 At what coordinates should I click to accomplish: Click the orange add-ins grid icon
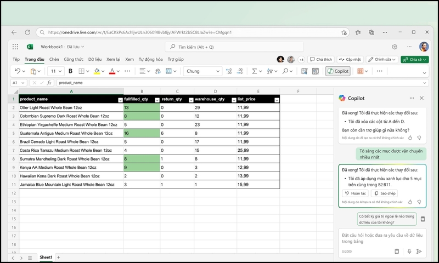click(361, 71)
